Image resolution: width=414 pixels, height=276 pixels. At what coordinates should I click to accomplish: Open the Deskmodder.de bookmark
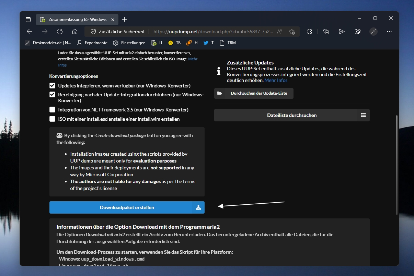tap(48, 43)
